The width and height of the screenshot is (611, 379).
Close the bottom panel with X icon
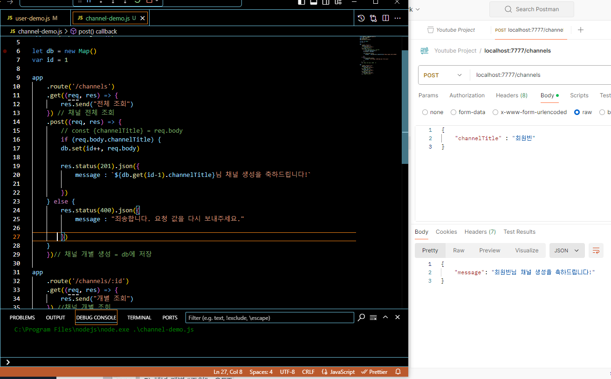(398, 317)
